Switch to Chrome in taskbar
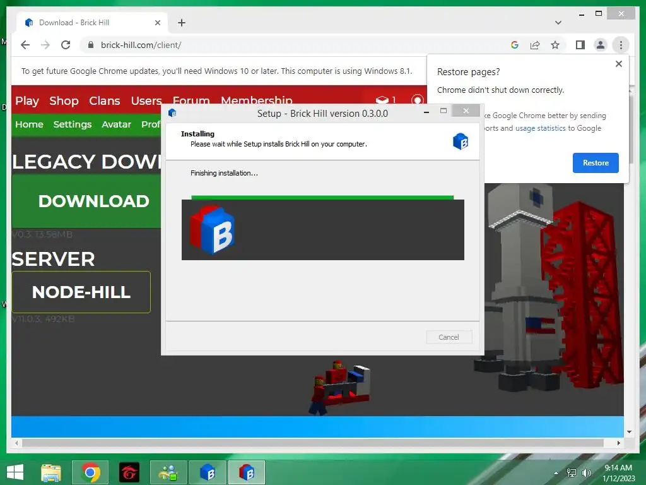This screenshot has height=485, width=646. [x=90, y=472]
